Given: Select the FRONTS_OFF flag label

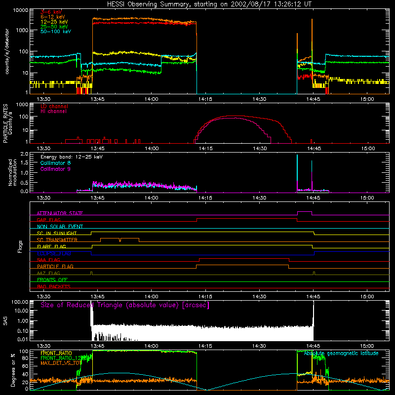Looking at the screenshot, I should tap(52, 279).
